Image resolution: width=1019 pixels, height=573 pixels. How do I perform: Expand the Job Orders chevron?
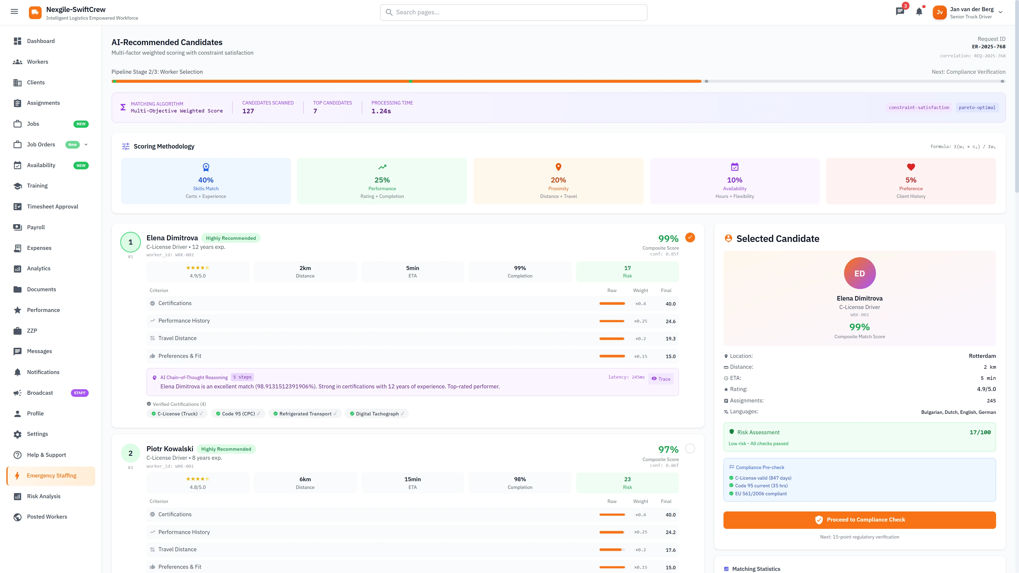pos(86,144)
